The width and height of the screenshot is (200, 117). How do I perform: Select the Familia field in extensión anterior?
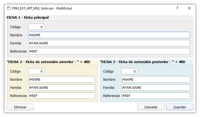pyautogui.click(x=61, y=87)
